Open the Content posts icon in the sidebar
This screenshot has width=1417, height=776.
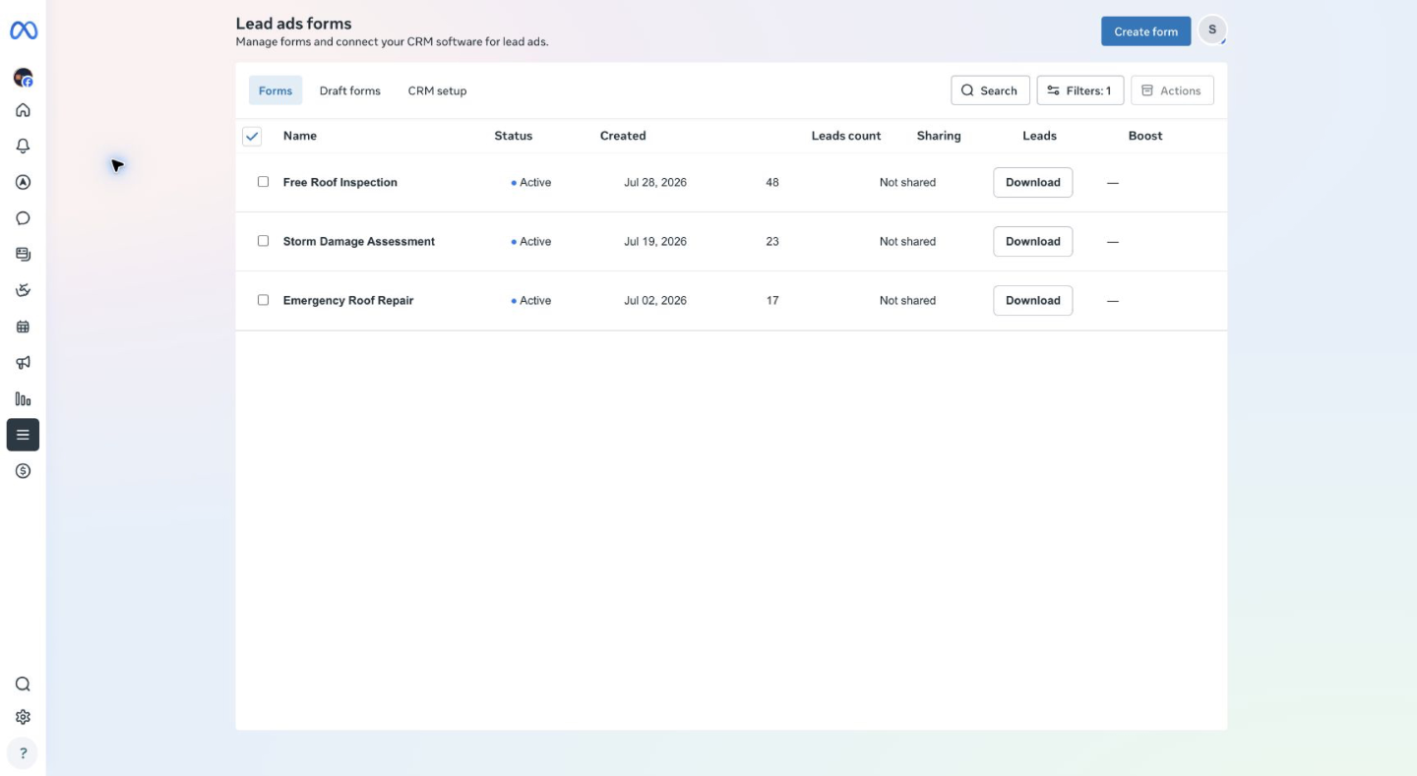click(x=23, y=254)
